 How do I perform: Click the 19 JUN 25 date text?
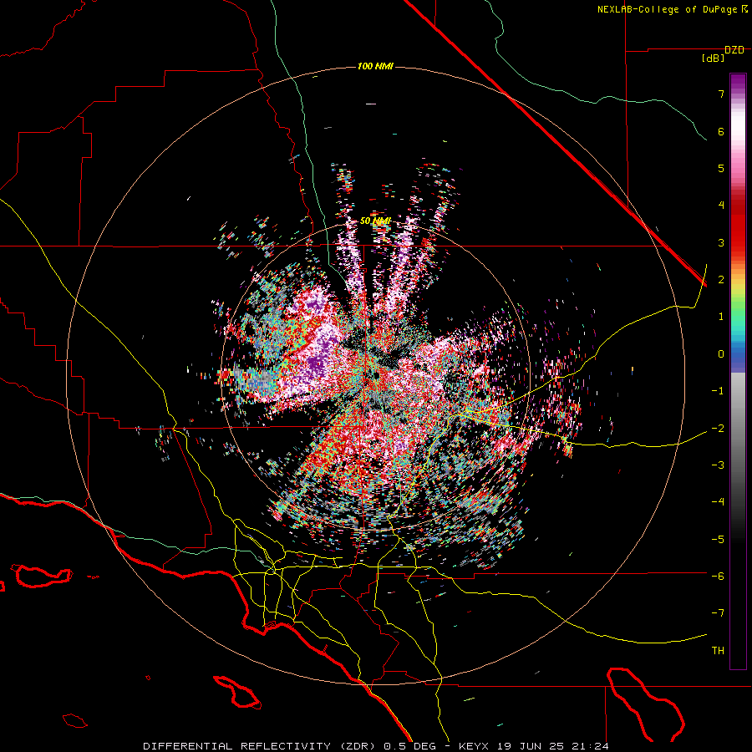tap(530, 746)
